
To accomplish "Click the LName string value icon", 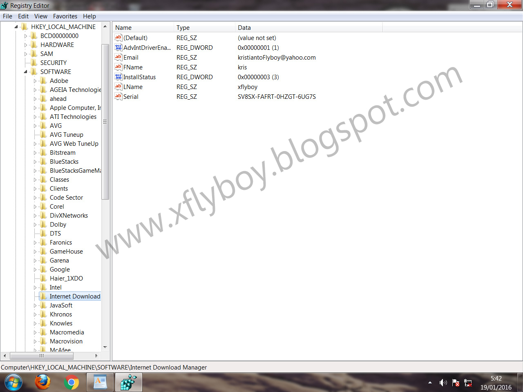I will pos(118,87).
